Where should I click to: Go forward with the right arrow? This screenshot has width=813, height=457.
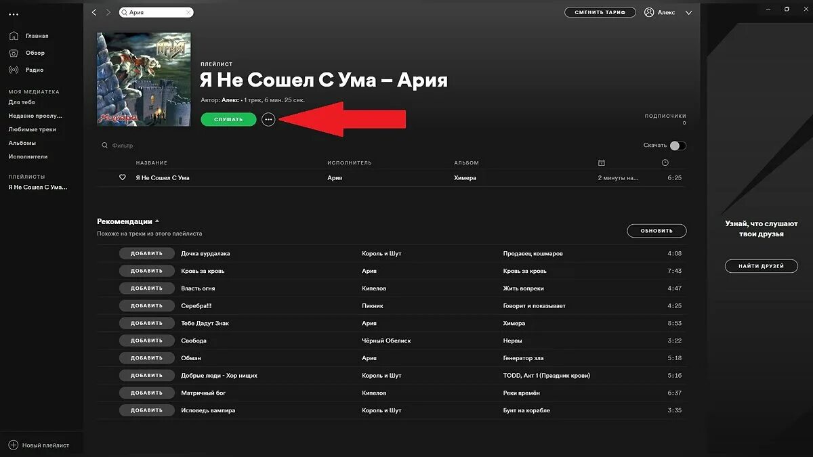[108, 12]
